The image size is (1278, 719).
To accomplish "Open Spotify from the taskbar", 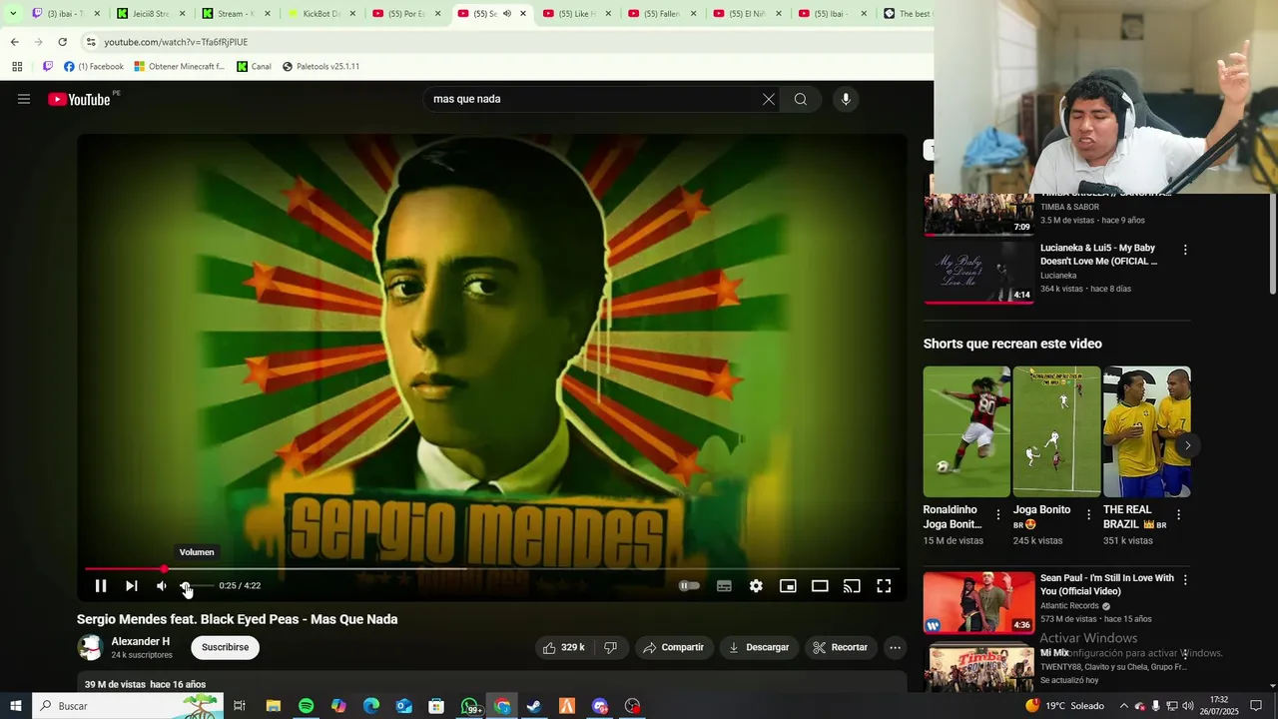I will [x=307, y=706].
